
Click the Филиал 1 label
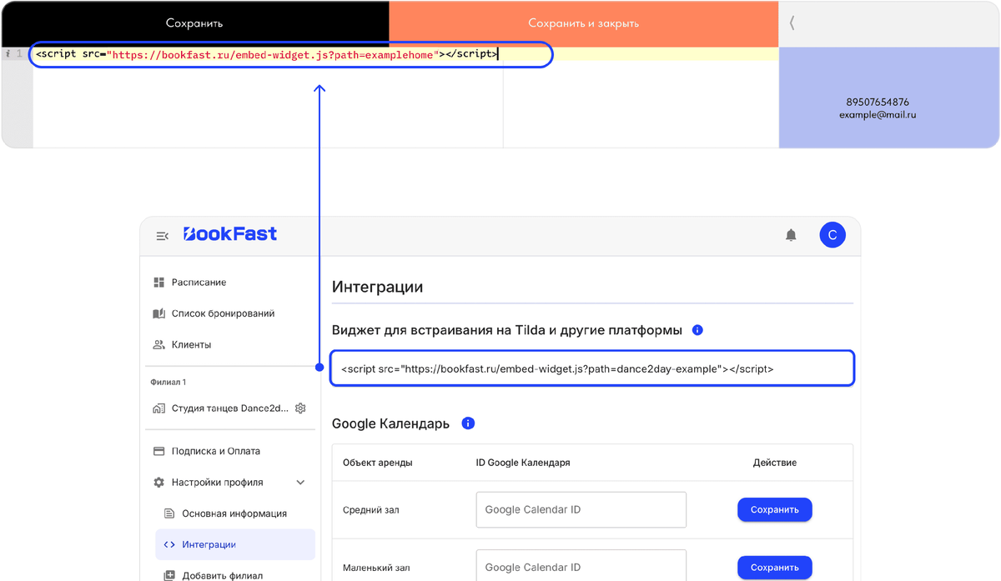tap(168, 382)
